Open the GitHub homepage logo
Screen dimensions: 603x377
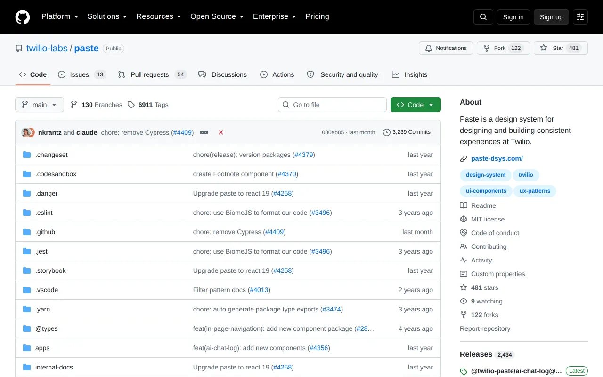pos(23,17)
